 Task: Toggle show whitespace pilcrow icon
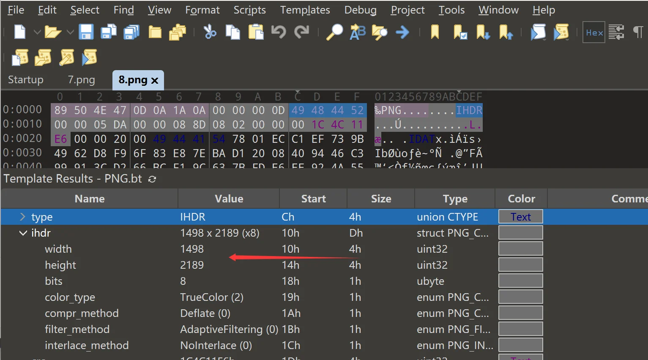pos(638,32)
